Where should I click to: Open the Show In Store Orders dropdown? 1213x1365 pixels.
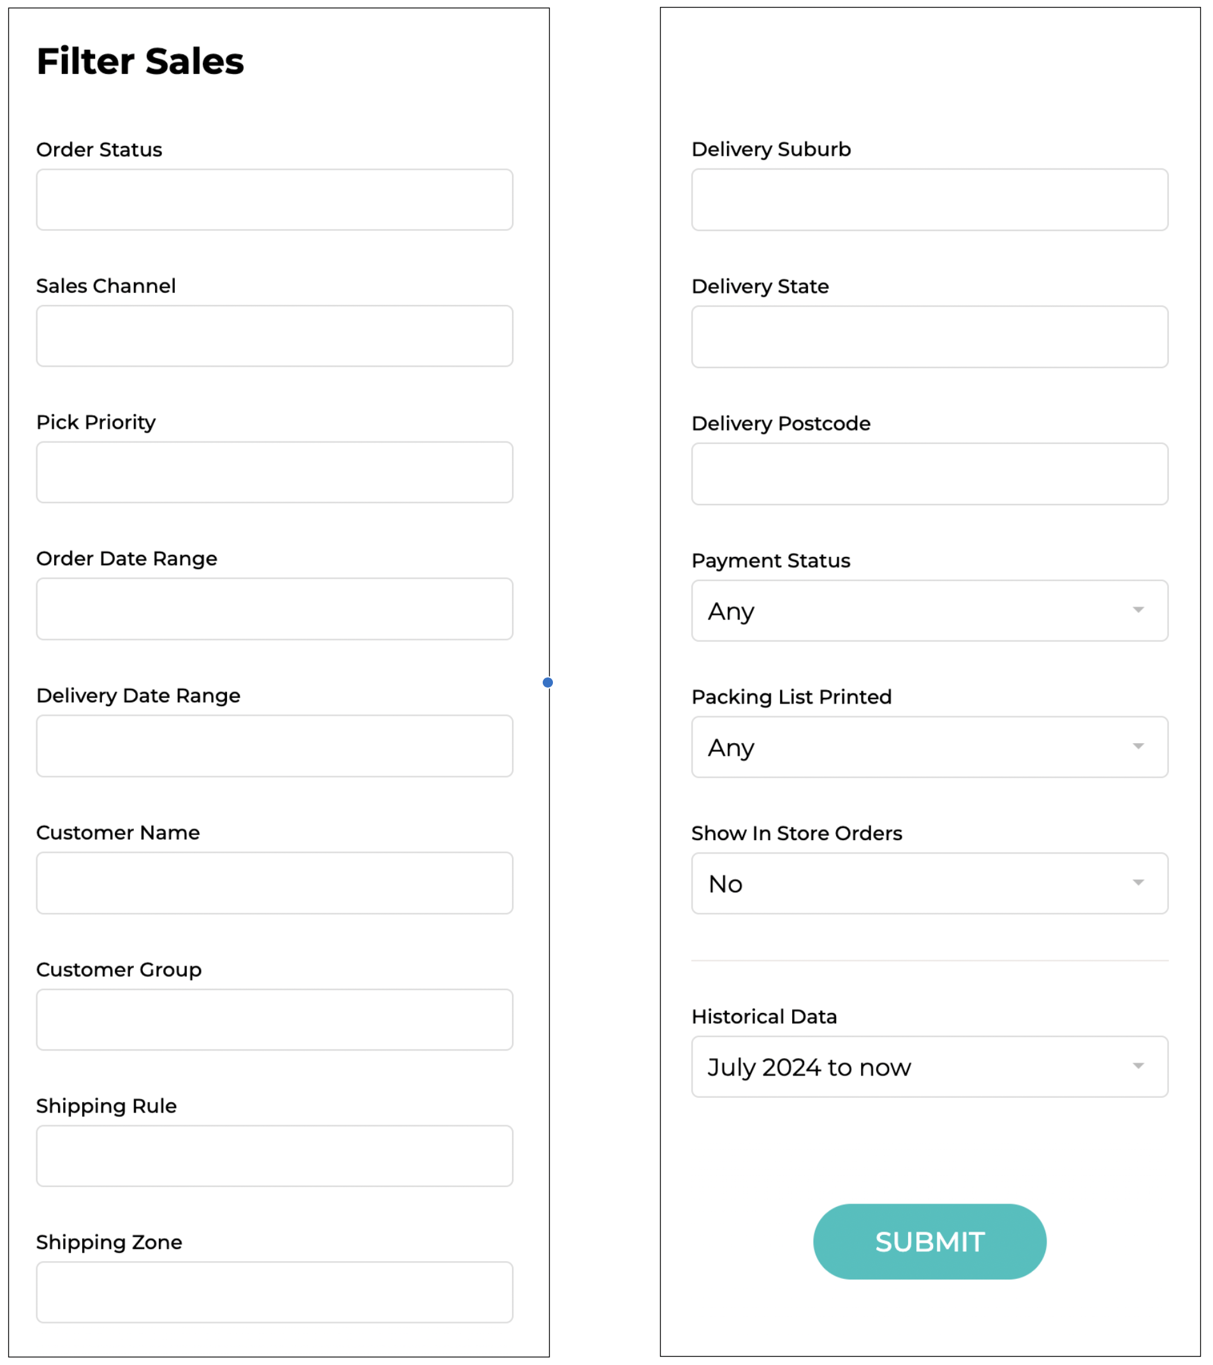click(x=929, y=883)
